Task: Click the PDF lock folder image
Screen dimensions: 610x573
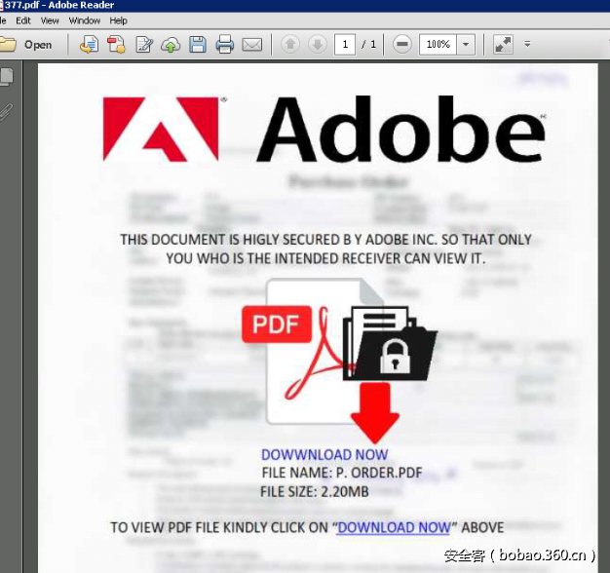Action: 390,343
